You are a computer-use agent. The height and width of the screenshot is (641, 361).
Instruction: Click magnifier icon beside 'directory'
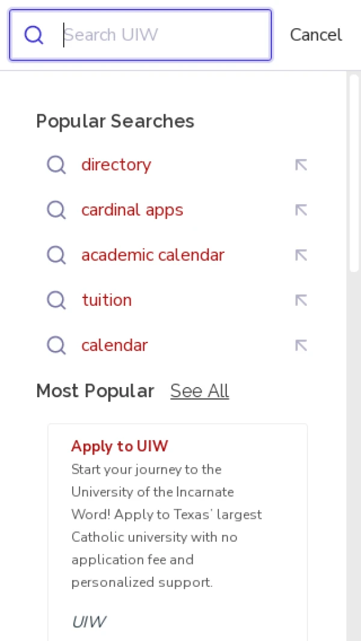[x=57, y=164]
